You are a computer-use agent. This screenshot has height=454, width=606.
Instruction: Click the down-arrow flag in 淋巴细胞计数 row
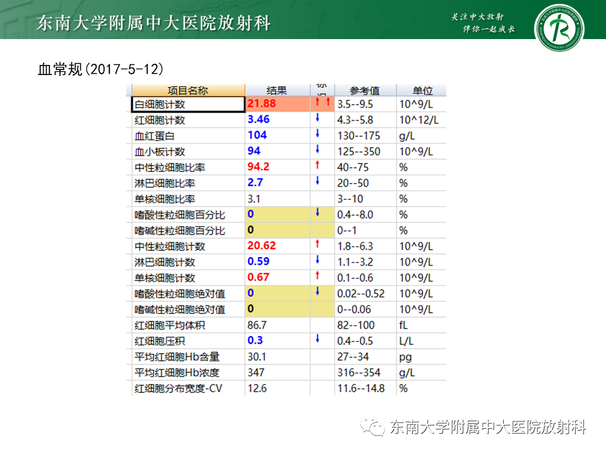pyautogui.click(x=318, y=260)
